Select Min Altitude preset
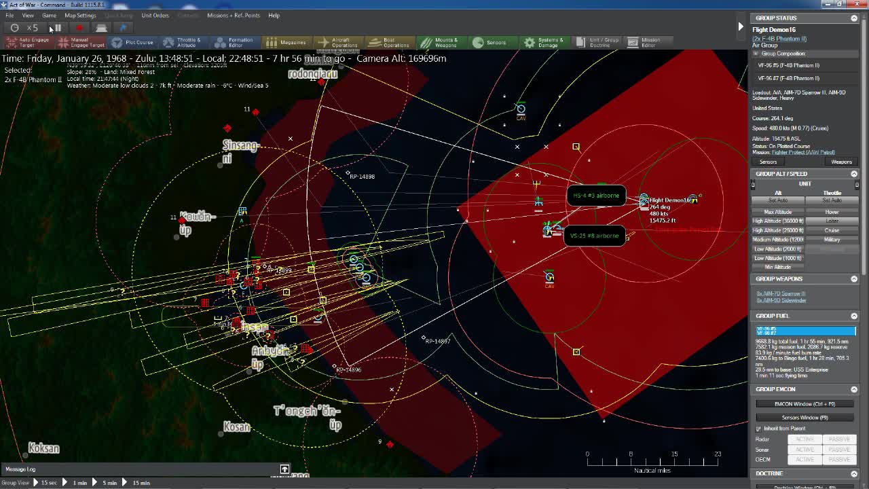The height and width of the screenshot is (489, 869). 778,267
